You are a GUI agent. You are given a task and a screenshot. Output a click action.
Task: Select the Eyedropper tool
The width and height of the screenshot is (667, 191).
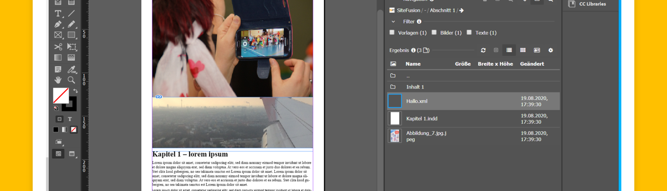[72, 69]
